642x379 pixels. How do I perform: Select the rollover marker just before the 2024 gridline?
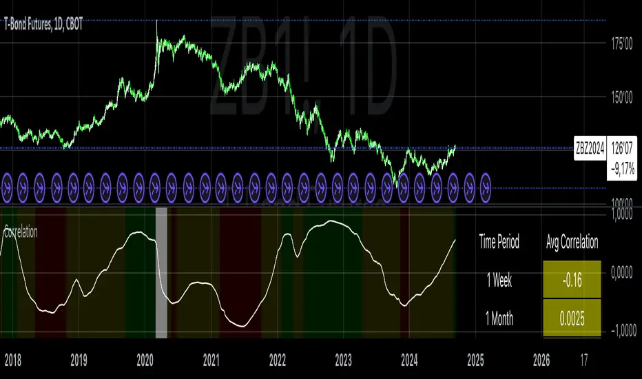[x=403, y=188]
